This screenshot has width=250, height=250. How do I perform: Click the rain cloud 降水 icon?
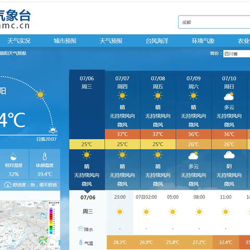point(81,229)
